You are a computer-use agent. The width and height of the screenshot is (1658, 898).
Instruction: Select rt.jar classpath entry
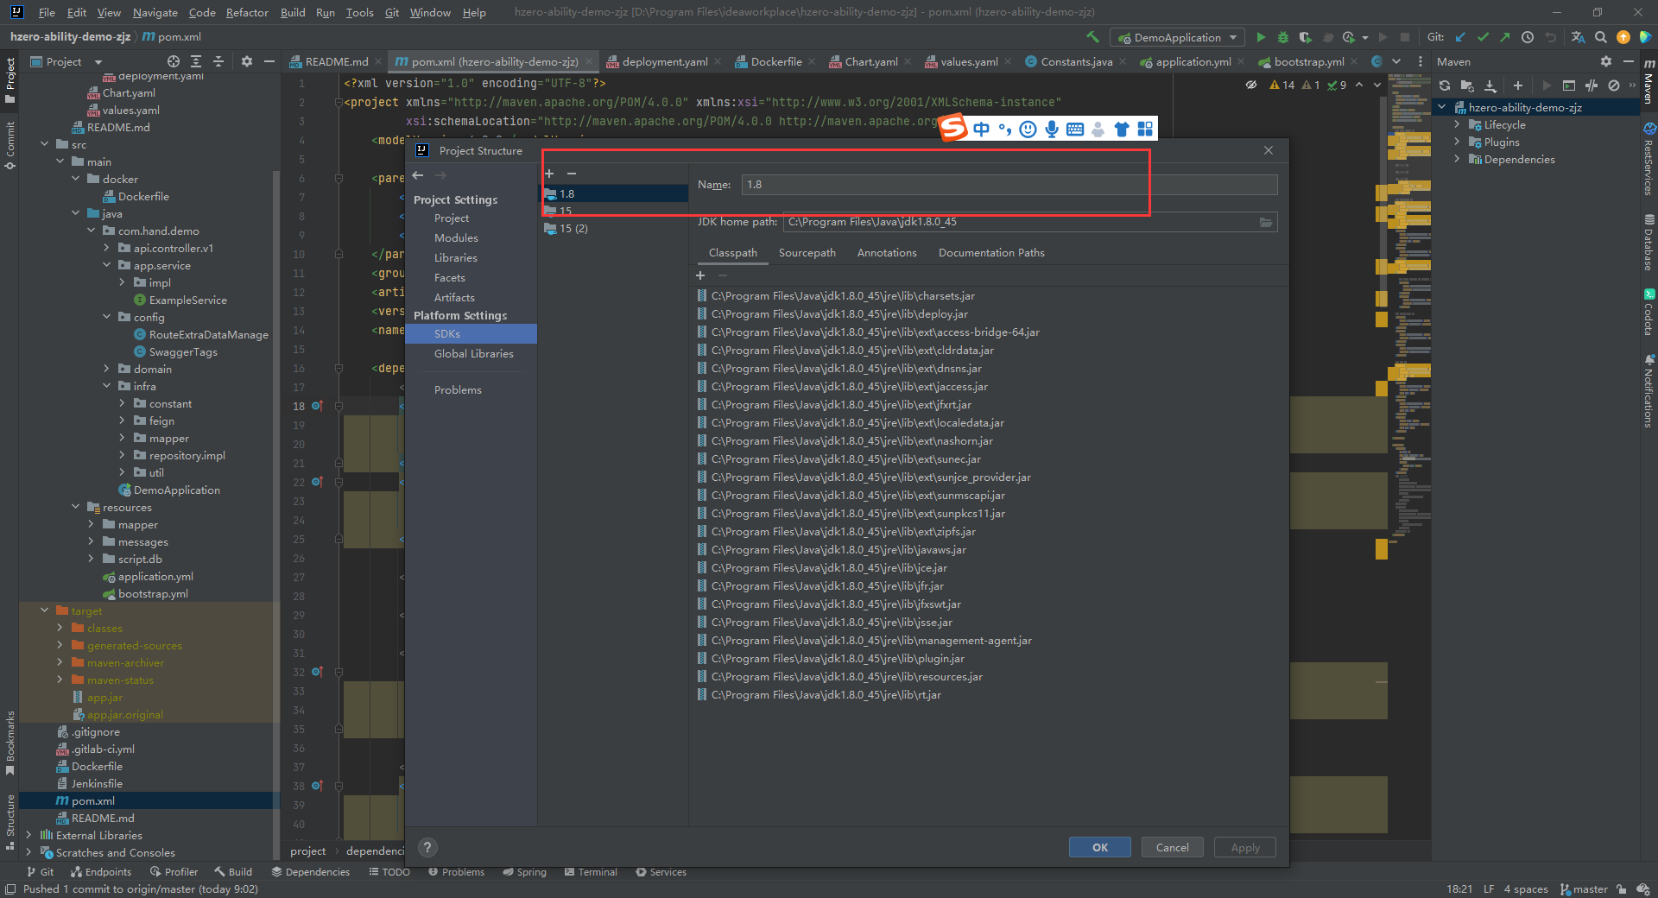[826, 695]
